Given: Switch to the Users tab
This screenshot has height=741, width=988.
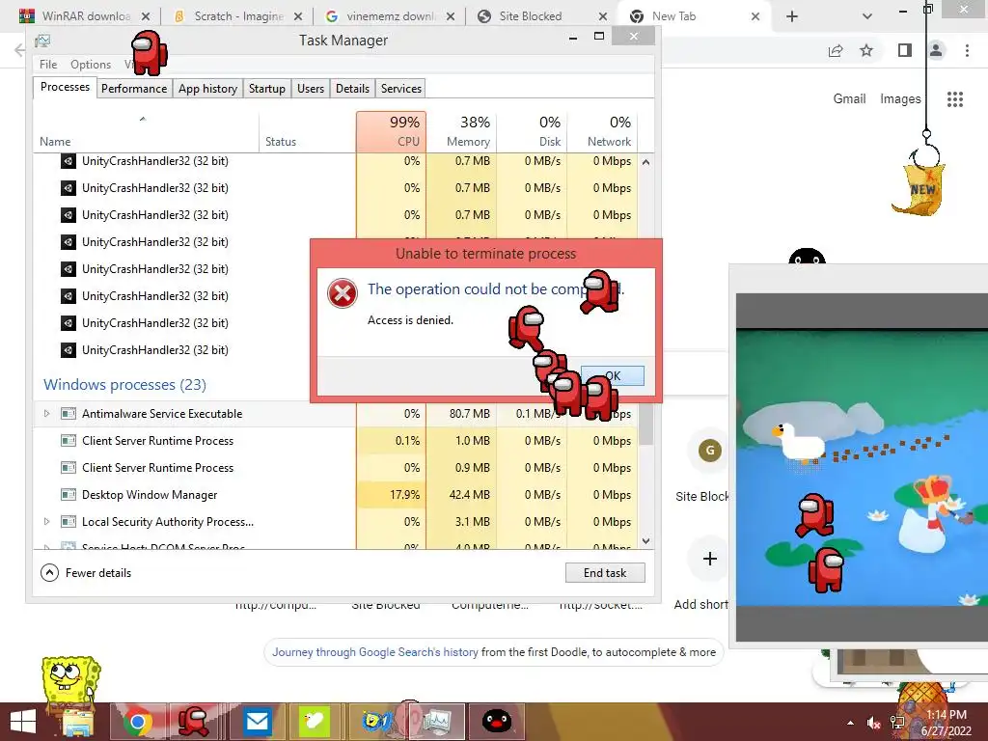Looking at the screenshot, I should tap(311, 88).
